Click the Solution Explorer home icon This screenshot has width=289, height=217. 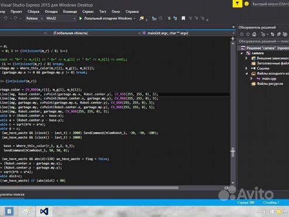(254, 35)
